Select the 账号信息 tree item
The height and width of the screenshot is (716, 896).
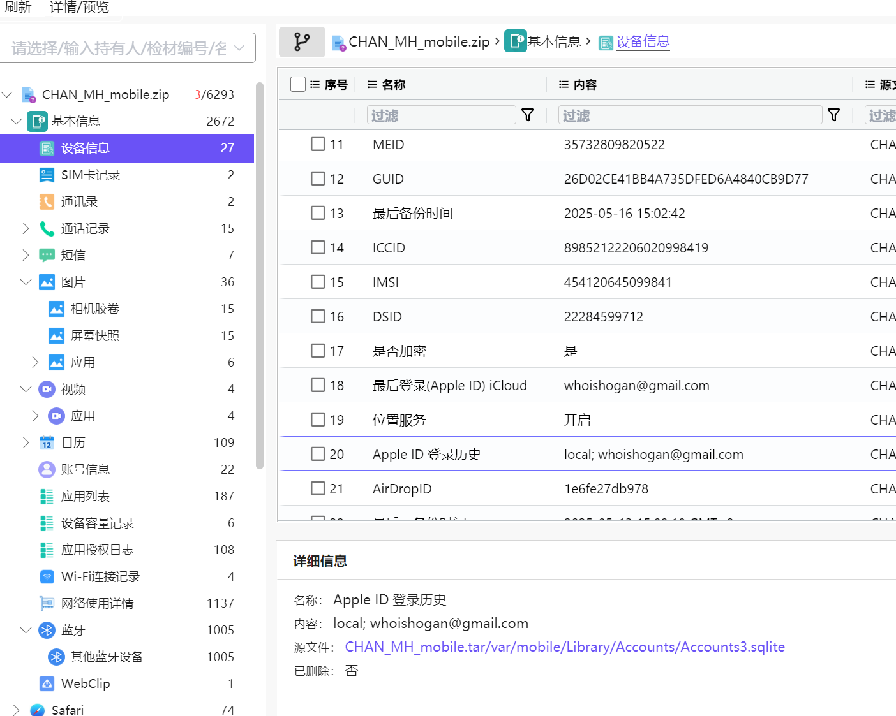(127, 469)
